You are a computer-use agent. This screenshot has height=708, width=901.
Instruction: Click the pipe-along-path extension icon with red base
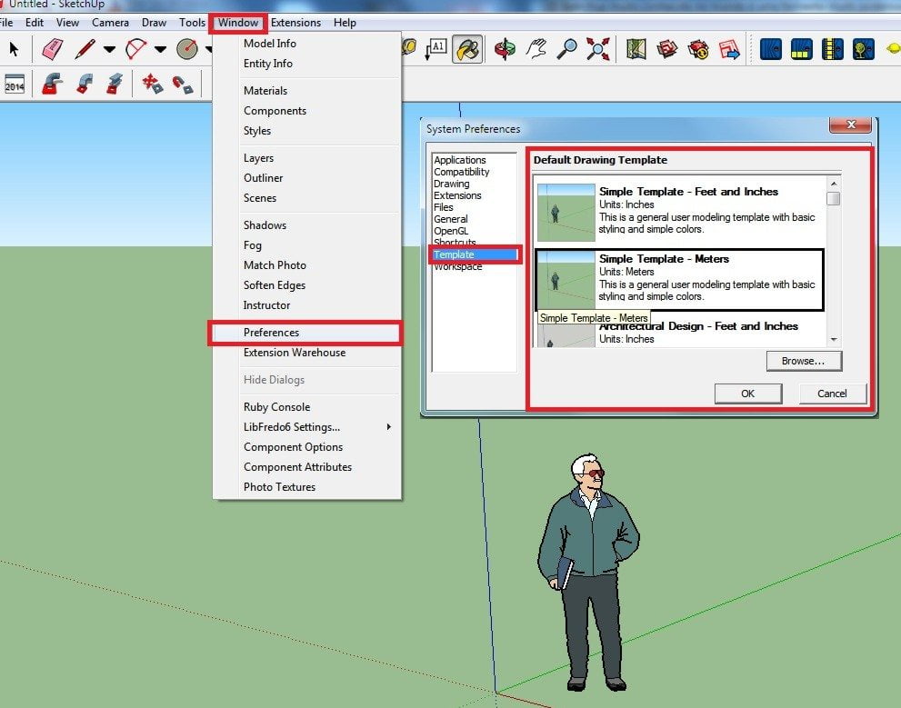(x=53, y=85)
